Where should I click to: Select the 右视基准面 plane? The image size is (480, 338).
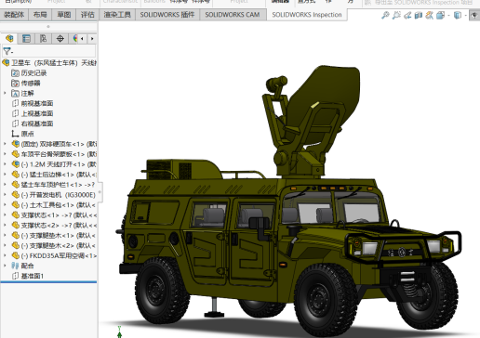33,123
